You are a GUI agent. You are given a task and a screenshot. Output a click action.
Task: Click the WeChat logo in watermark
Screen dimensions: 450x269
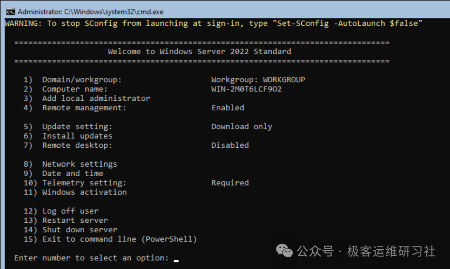(x=285, y=251)
